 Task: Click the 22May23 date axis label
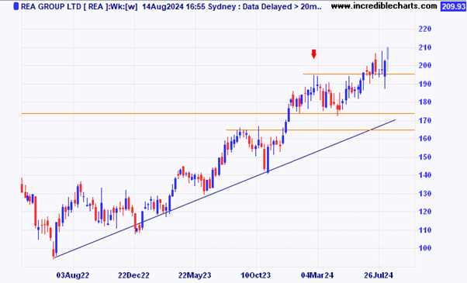[x=195, y=275]
